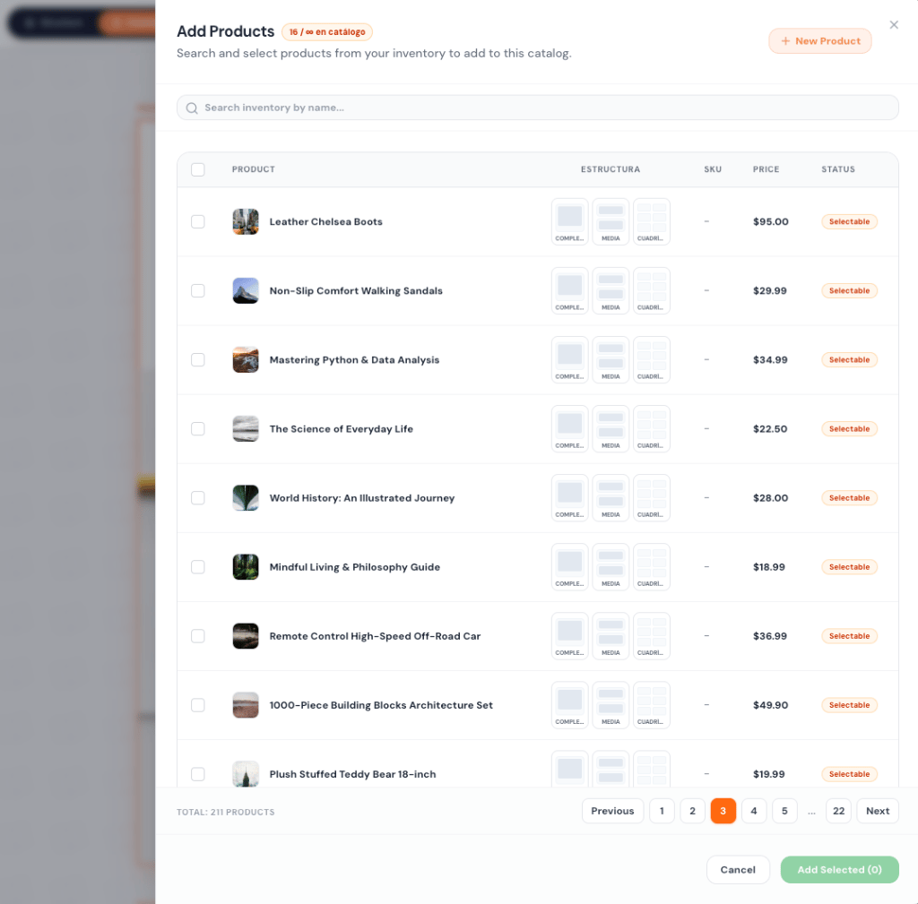
Task: Choose grid layout for Mastering Python & Data Analysis
Action: pyautogui.click(x=652, y=360)
